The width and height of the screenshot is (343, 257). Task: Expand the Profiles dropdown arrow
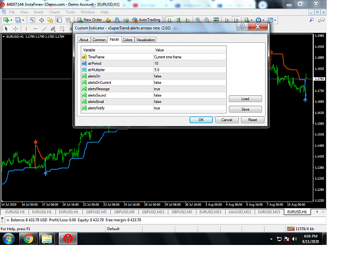click(23, 20)
